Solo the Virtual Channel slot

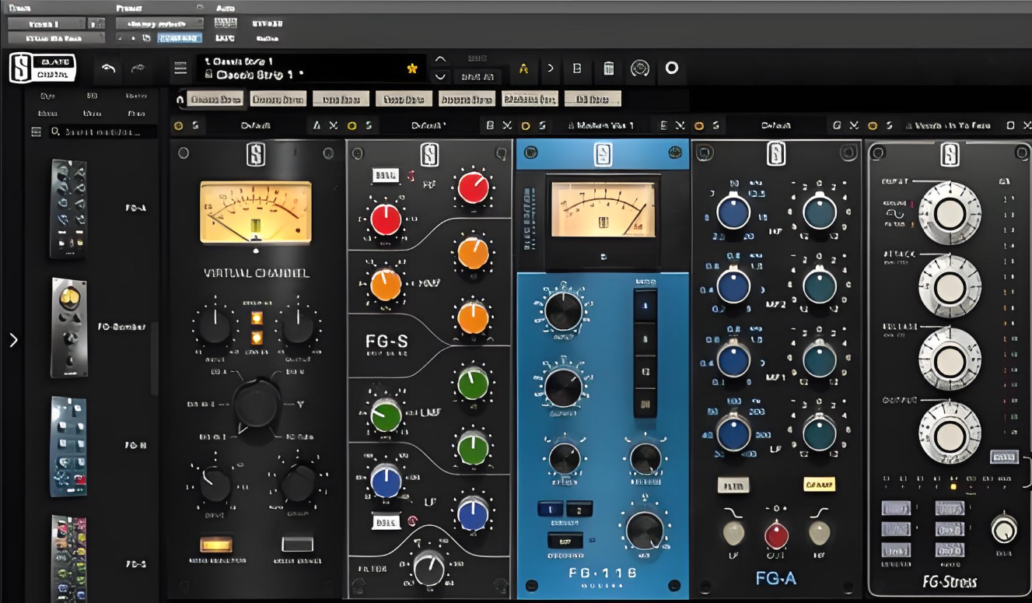[x=195, y=125]
